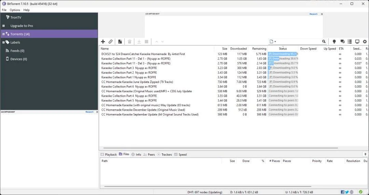Click Report link on top advertisement

pyautogui.click(x=313, y=14)
